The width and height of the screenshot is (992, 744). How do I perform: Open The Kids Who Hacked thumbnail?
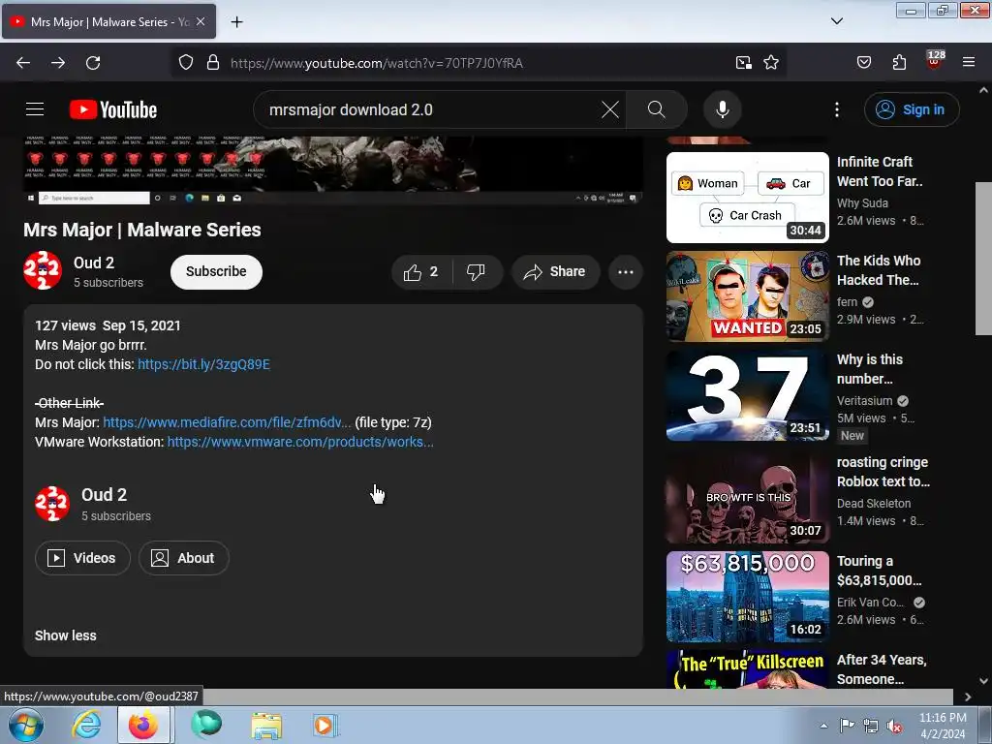[x=747, y=296]
